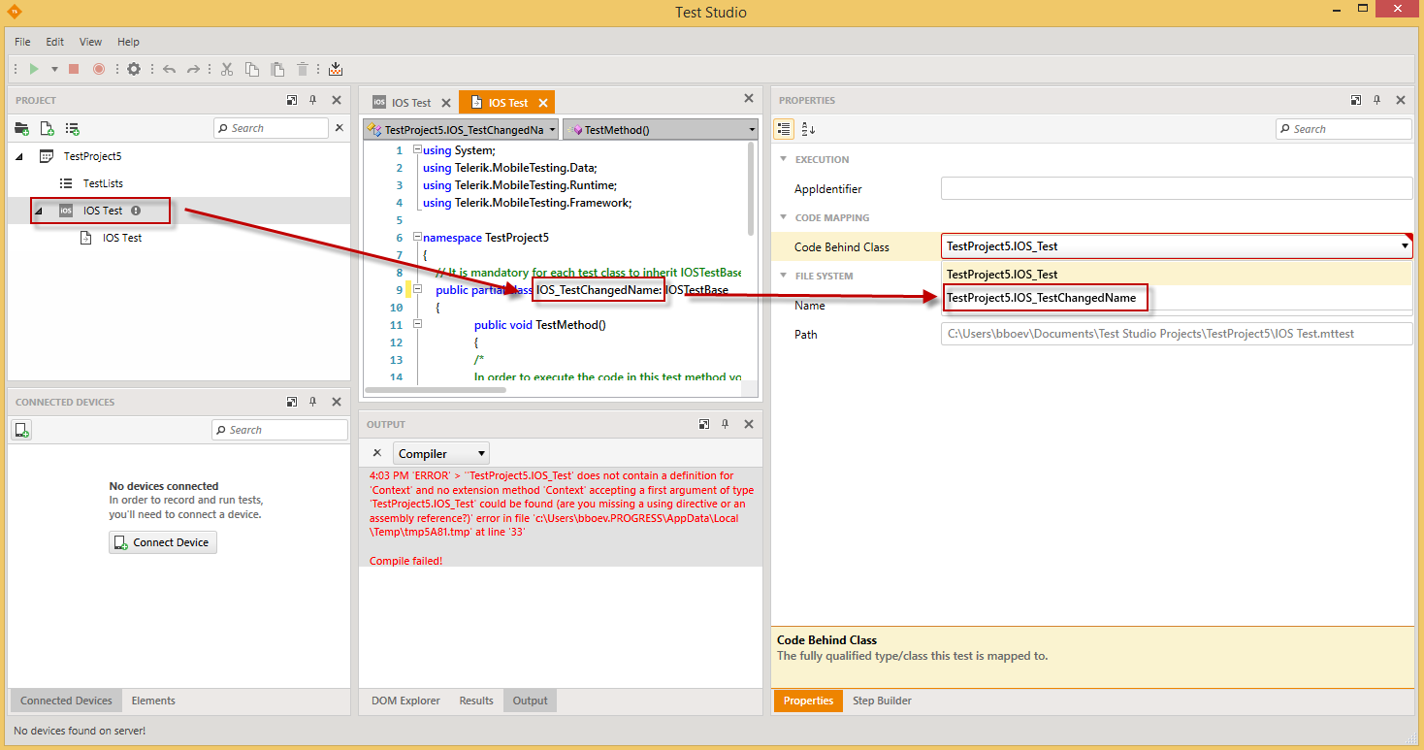Click the Redo arrow icon
The height and width of the screenshot is (750, 1424).
(x=194, y=69)
